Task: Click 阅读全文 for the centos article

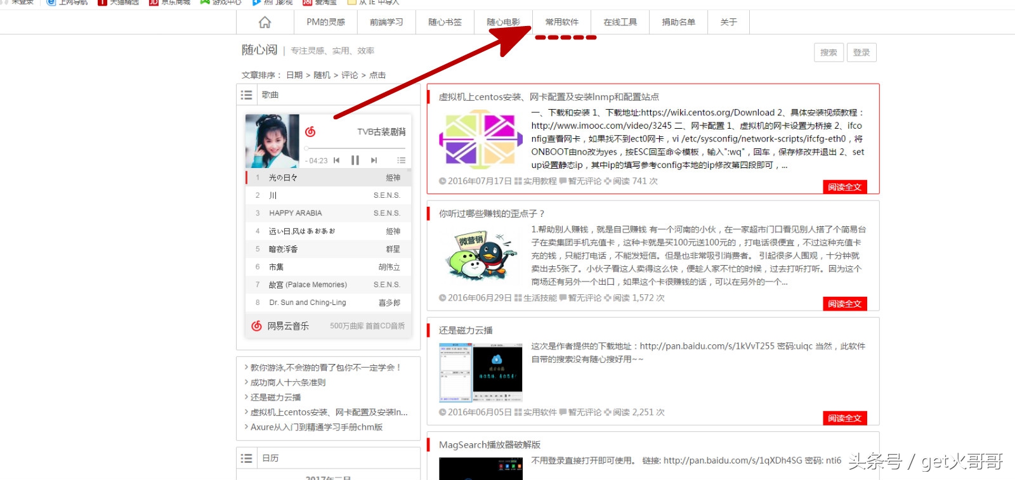Action: (844, 187)
